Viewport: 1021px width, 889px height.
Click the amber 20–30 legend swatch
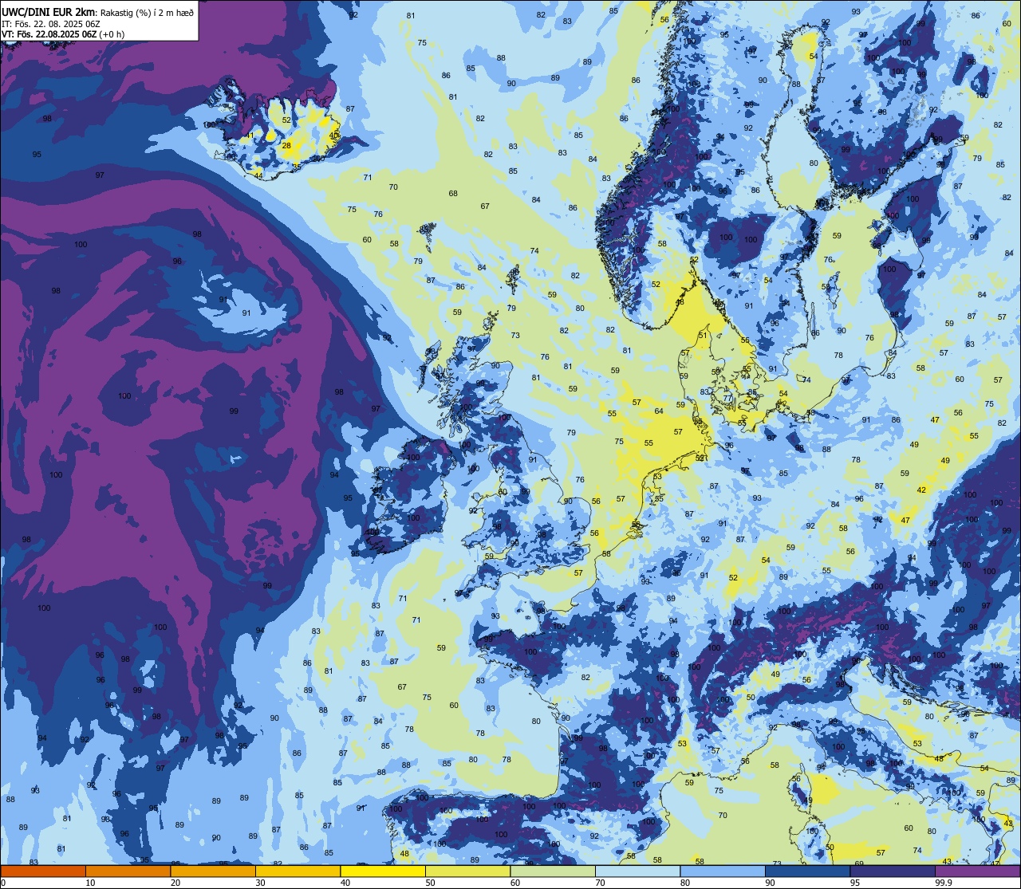pyautogui.click(x=213, y=871)
